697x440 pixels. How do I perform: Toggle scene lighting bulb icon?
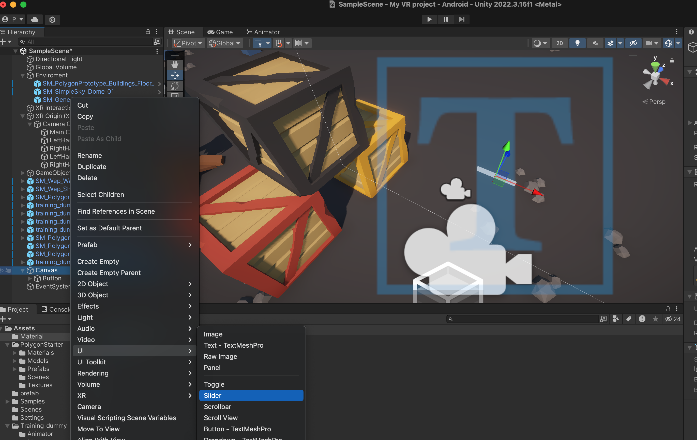pos(577,43)
